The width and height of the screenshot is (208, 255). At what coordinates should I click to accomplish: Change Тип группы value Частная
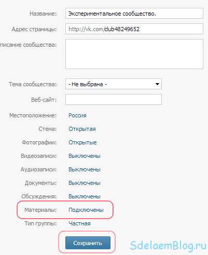pyautogui.click(x=79, y=223)
